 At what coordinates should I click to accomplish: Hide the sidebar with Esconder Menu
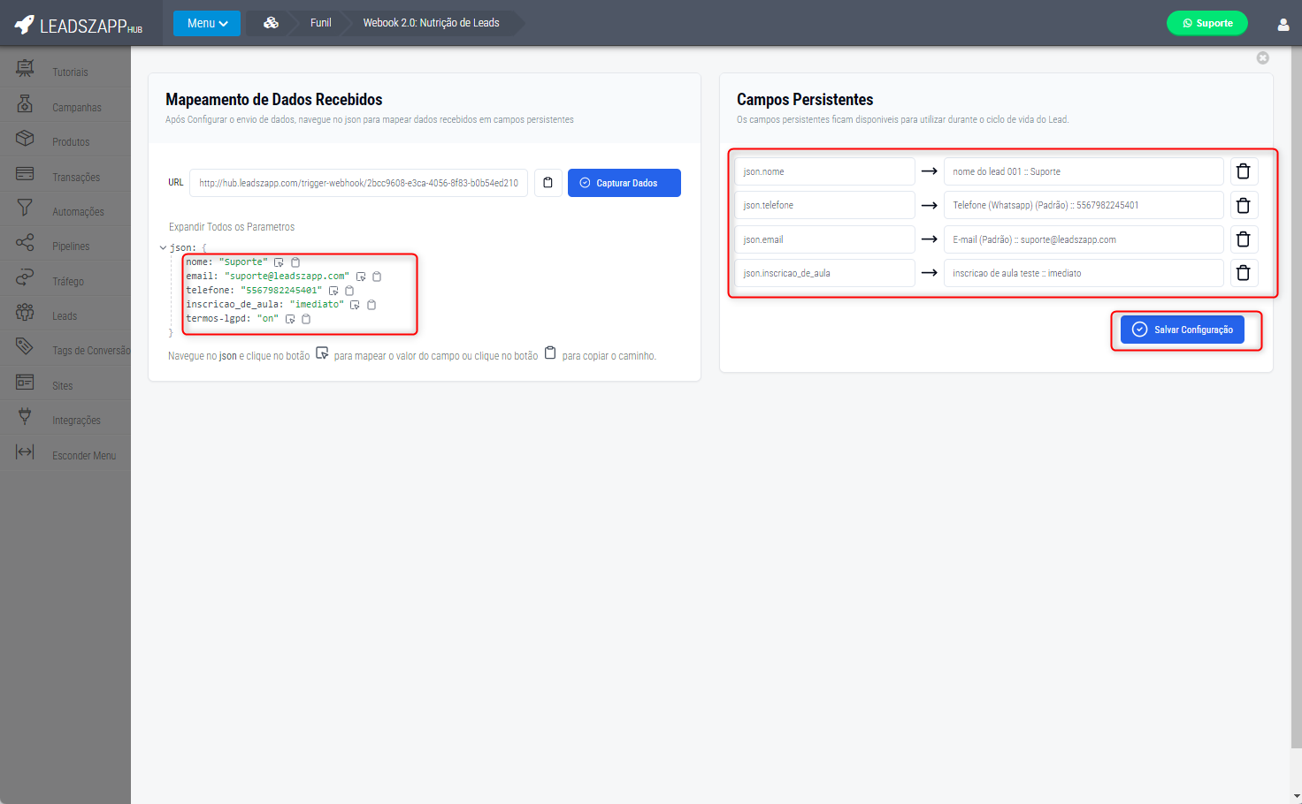(x=83, y=456)
